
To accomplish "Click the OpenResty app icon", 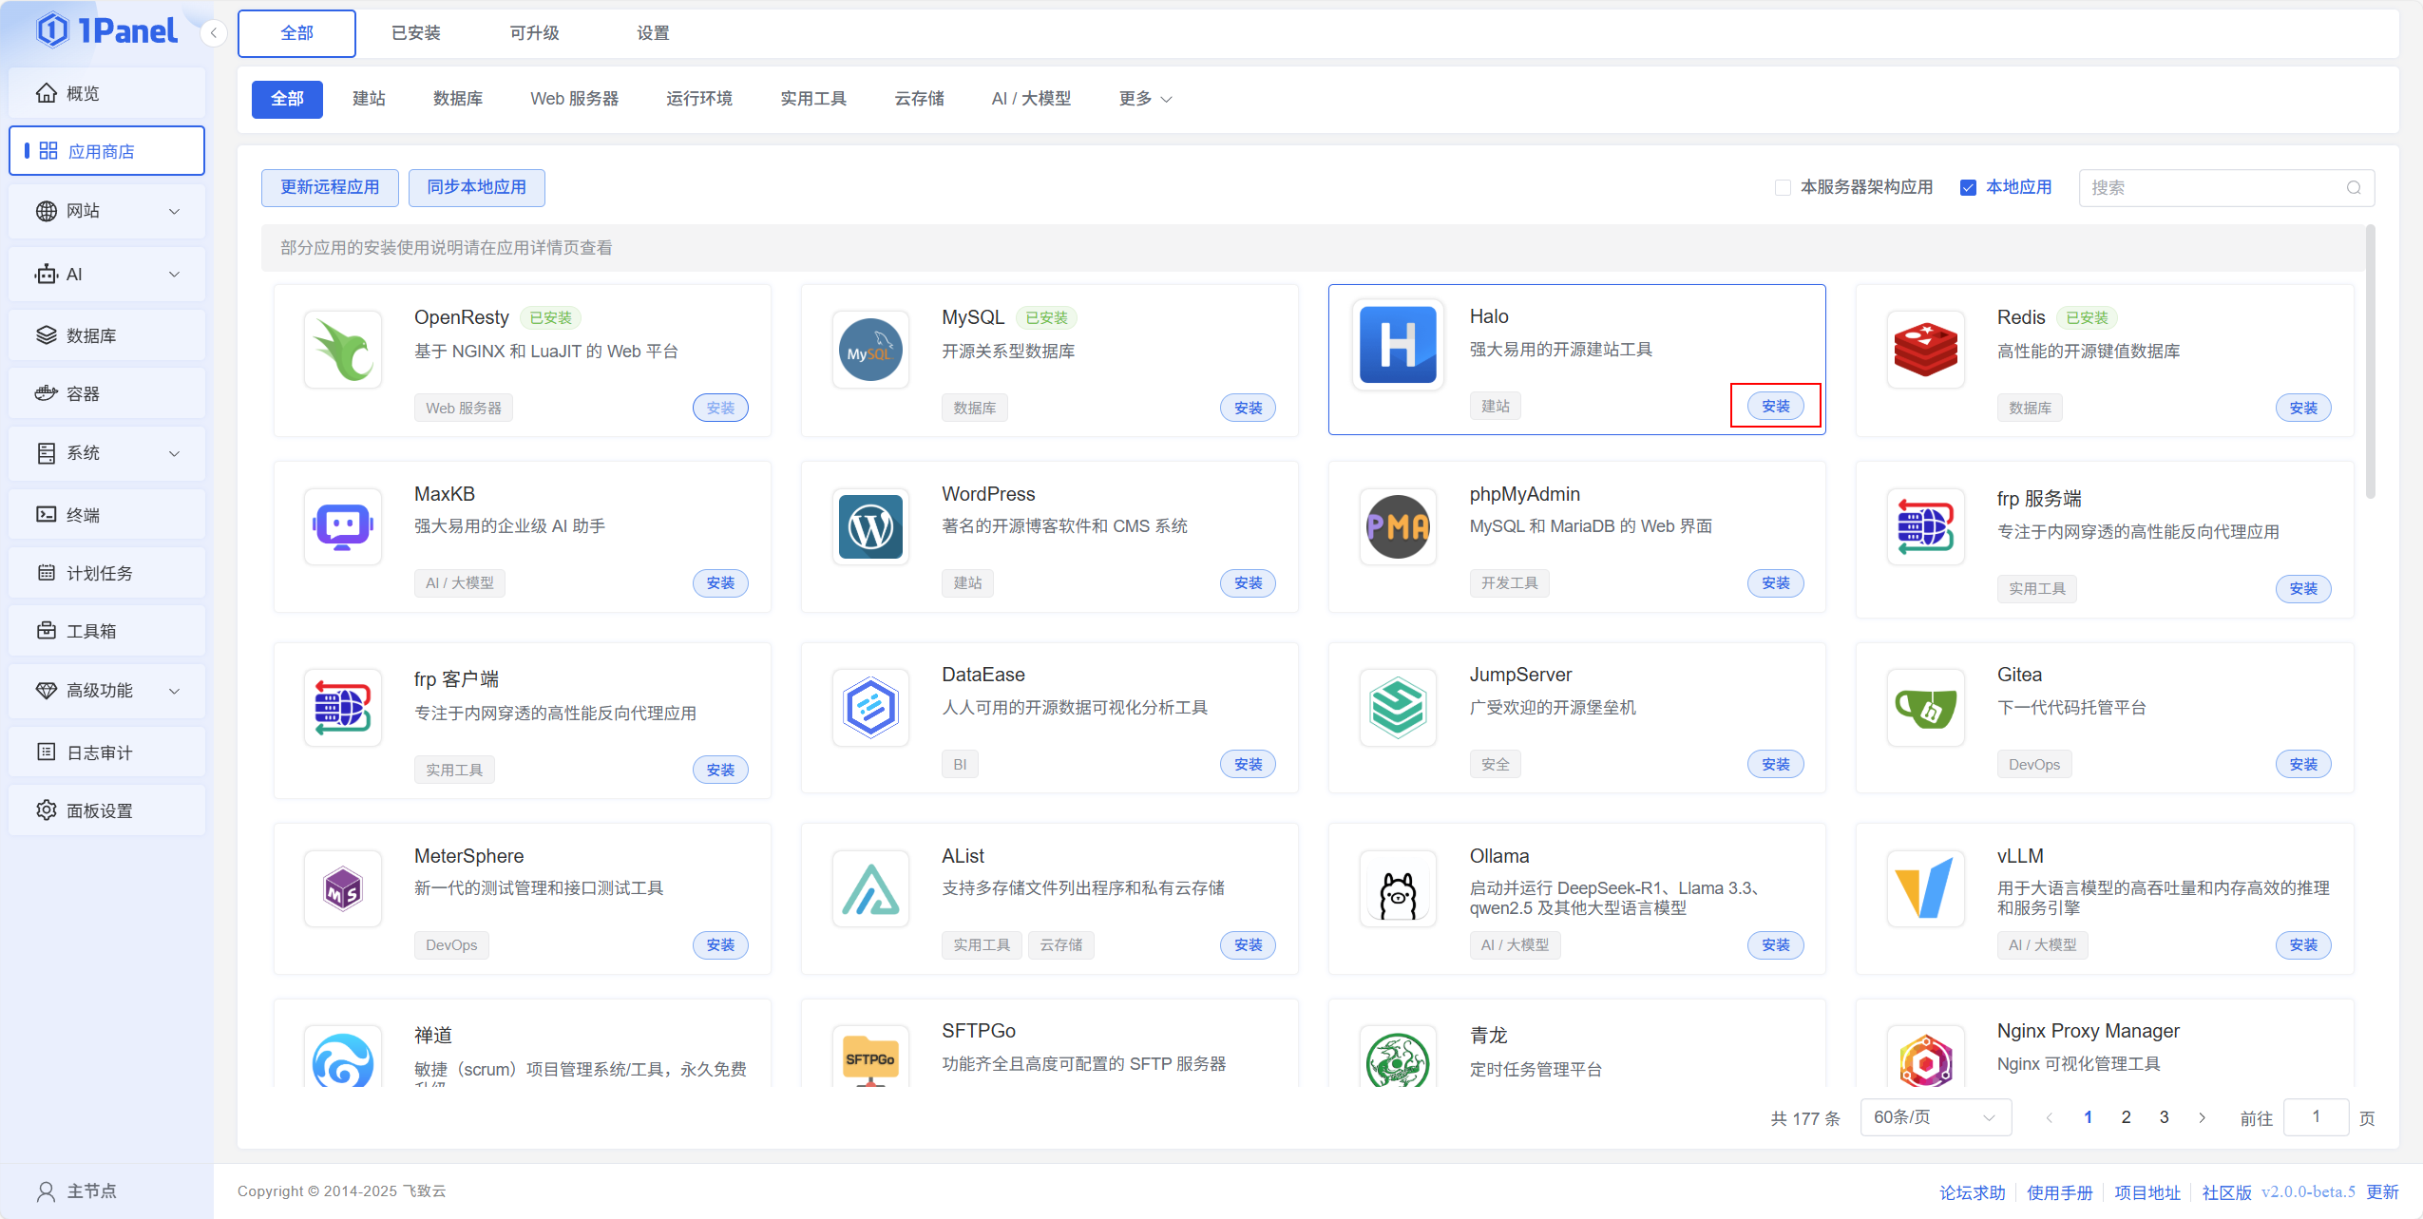I will pyautogui.click(x=343, y=350).
